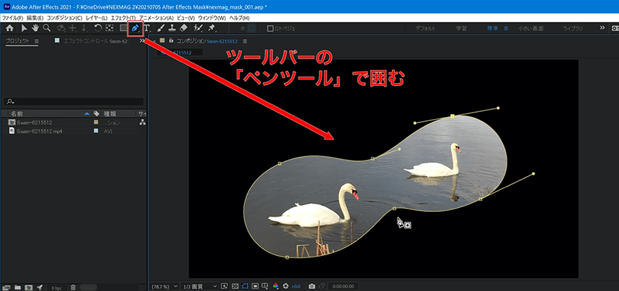The image size is (619, 291).
Task: Select the Pen tool in toolbar
Action: coord(135,28)
